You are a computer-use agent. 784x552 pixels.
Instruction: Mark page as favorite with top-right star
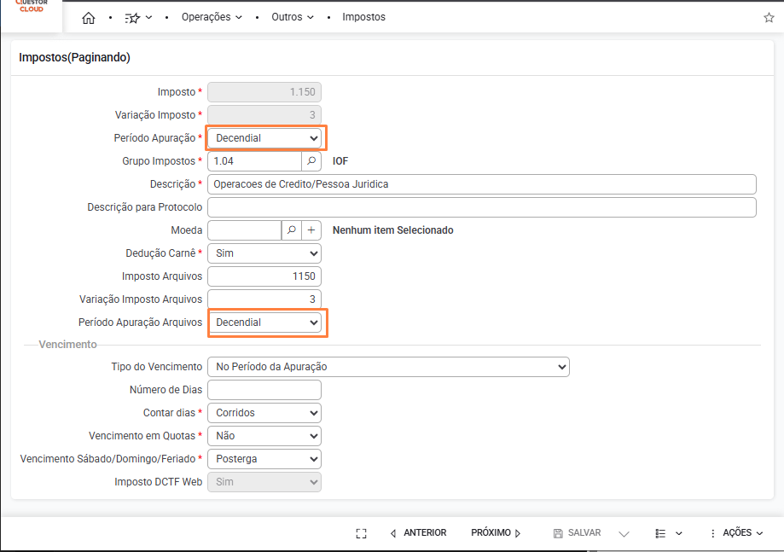coord(769,18)
